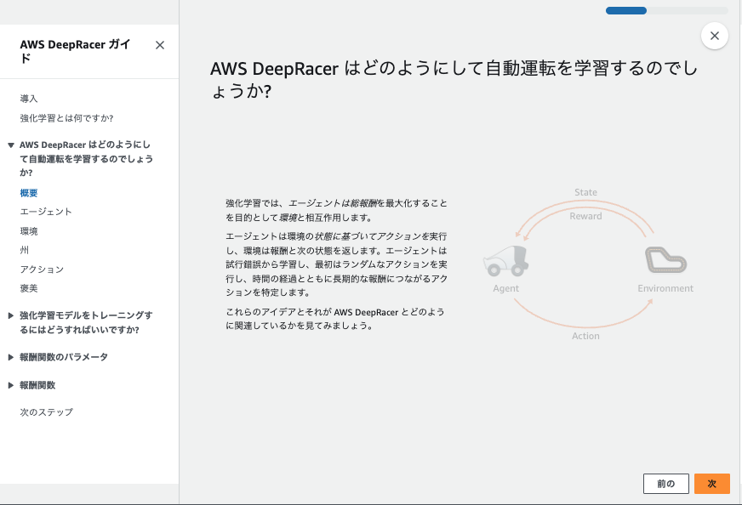This screenshot has width=742, height=505.
Task: Close the AWS DeepRacer guide sidebar
Action: 159,45
